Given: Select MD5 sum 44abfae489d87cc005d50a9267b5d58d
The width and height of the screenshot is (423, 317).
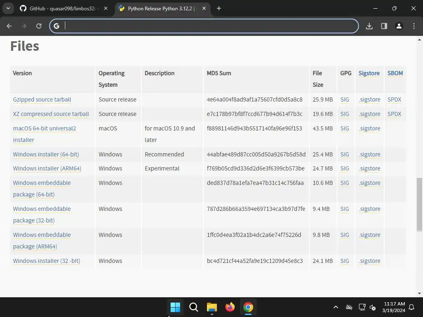Looking at the screenshot, I should tap(256, 154).
